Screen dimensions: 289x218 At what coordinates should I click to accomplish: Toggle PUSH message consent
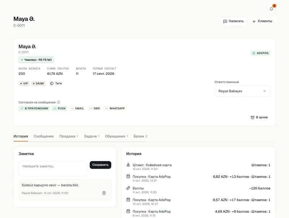60,108
